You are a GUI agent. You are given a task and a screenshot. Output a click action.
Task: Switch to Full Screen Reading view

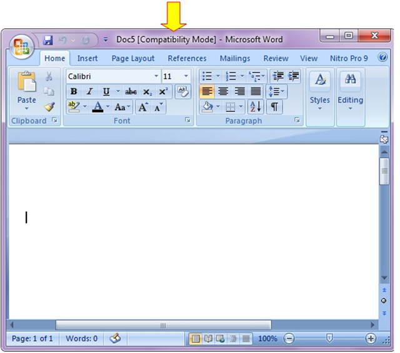(208, 339)
